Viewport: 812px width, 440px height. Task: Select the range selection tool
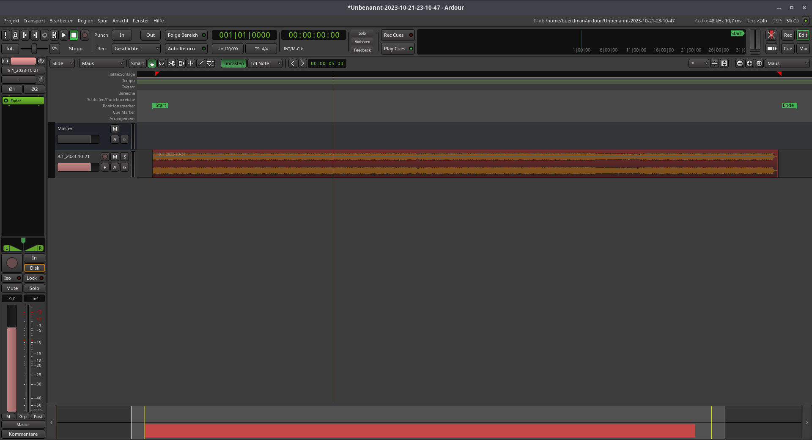[x=162, y=63]
